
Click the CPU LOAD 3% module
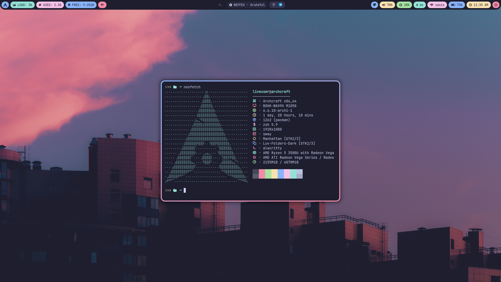22,5
